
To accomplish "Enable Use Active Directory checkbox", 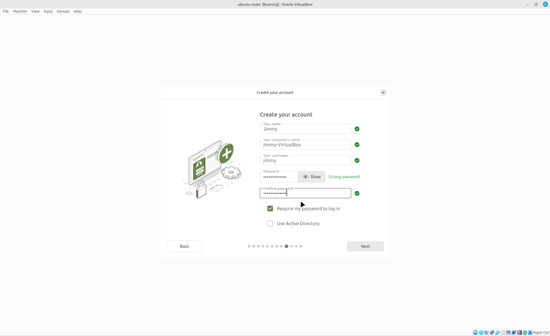I will pos(270,223).
